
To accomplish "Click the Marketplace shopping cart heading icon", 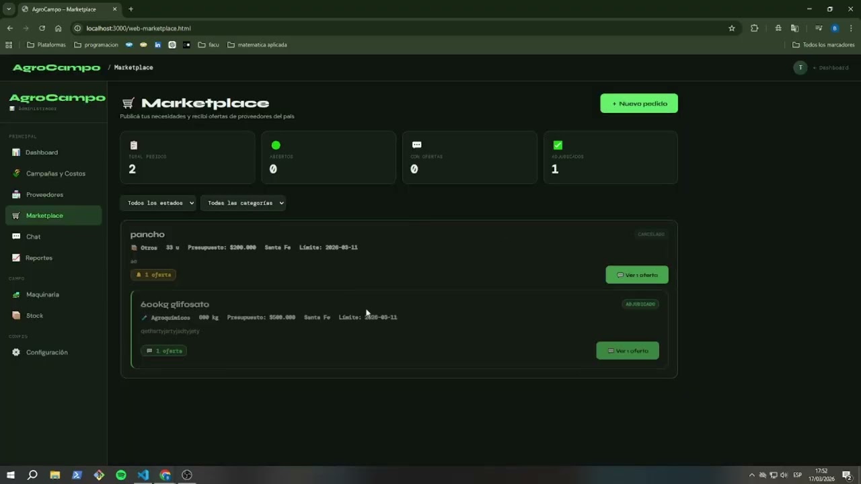I will click(128, 104).
